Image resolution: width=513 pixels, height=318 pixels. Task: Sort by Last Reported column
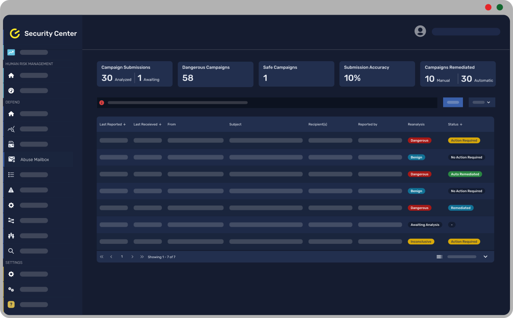coord(112,125)
